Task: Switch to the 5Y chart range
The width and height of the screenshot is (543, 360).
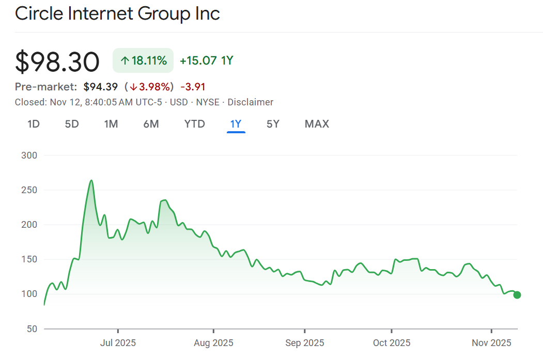Action: (x=273, y=124)
